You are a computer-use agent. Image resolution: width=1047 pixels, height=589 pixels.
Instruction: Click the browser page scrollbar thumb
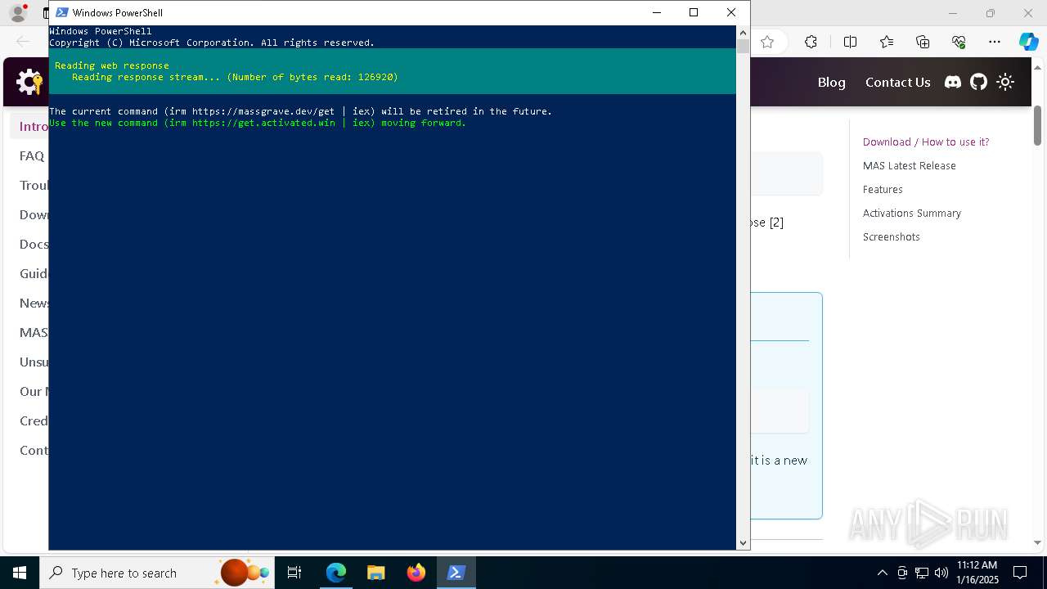(1038, 126)
